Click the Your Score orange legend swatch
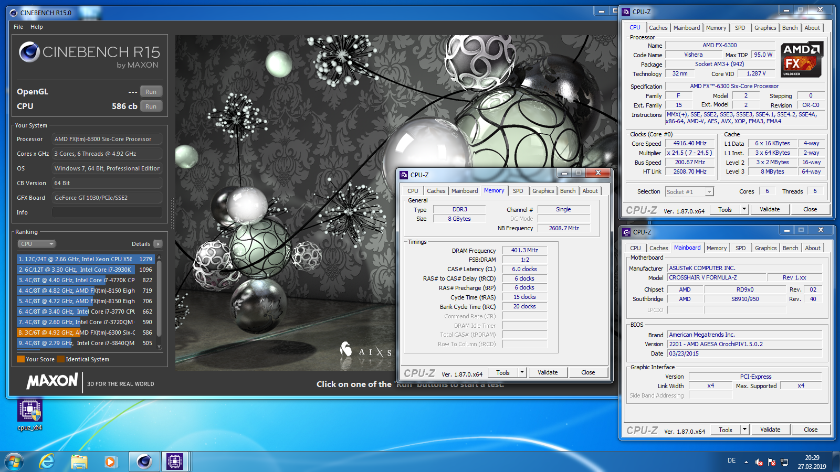840x472 pixels. click(21, 359)
